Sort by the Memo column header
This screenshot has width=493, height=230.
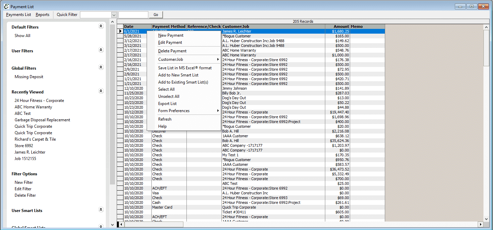point(367,26)
